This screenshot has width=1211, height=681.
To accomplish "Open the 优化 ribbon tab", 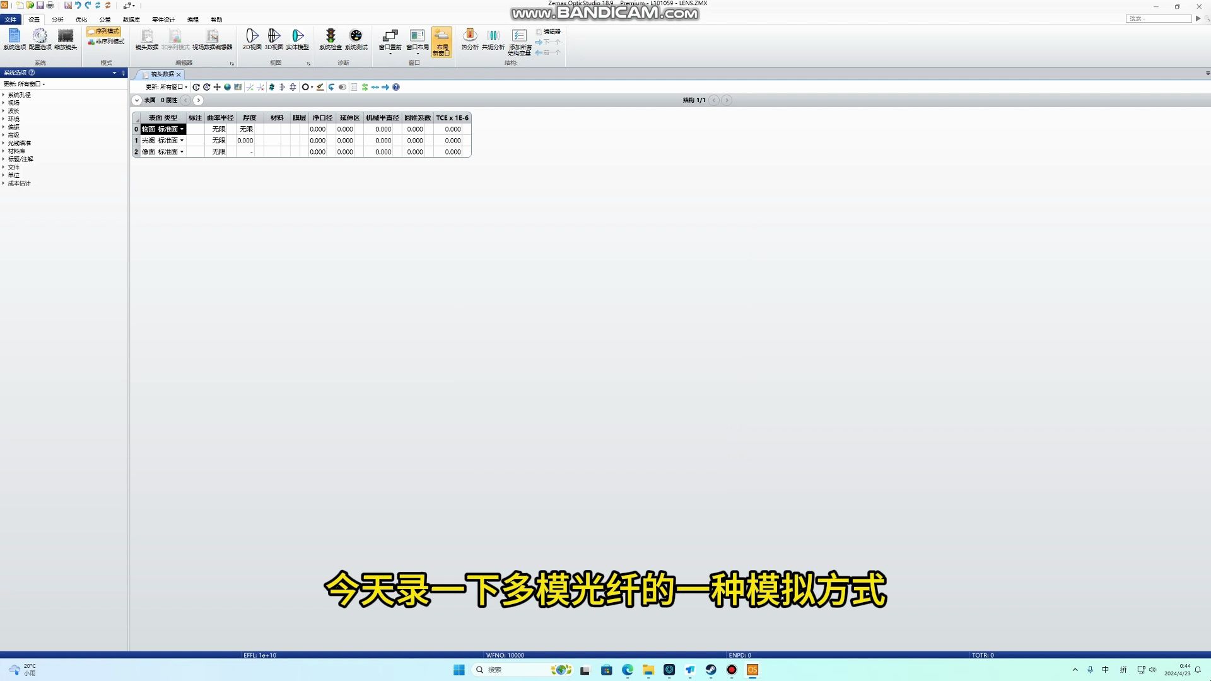I will (81, 20).
